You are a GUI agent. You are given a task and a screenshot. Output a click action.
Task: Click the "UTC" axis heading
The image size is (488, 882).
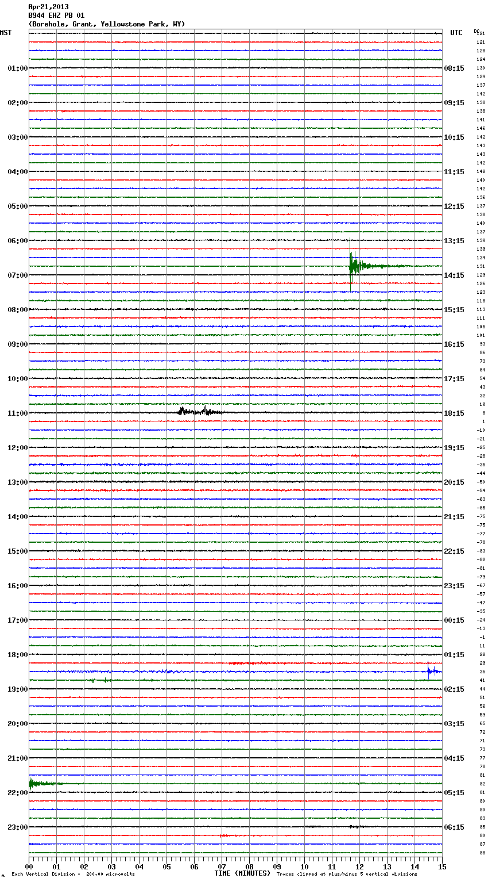(x=456, y=33)
